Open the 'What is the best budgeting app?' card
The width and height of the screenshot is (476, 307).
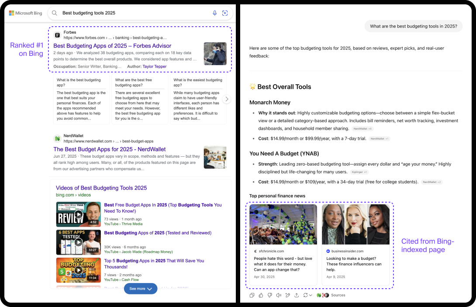pos(81,99)
